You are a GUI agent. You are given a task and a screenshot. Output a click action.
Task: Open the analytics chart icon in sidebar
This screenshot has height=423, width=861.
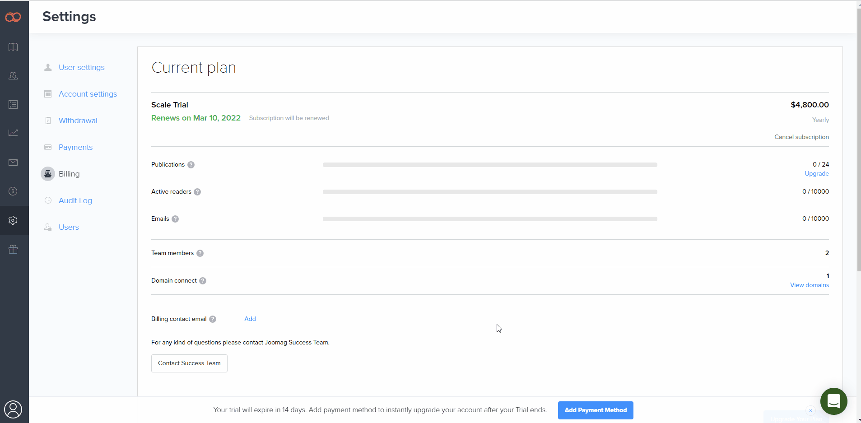(x=13, y=133)
